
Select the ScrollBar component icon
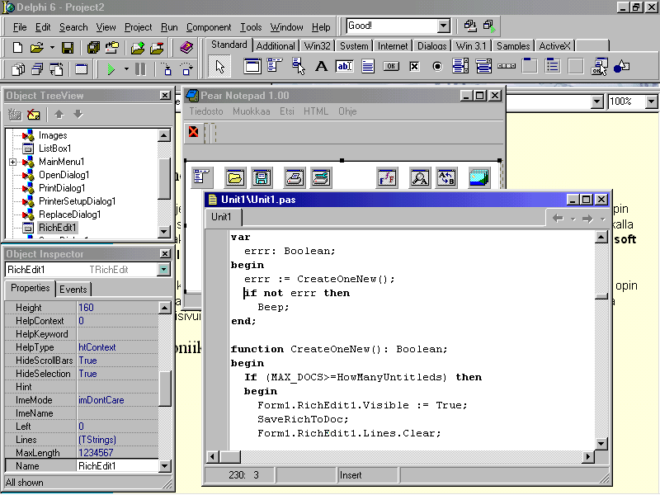point(507,66)
